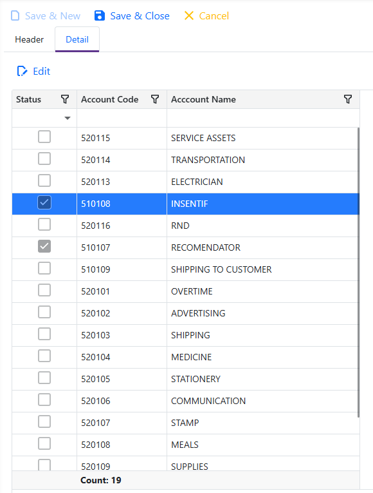Click the Acccount Name filter input field
Image resolution: width=373 pixels, height=493 pixels.
[263, 118]
